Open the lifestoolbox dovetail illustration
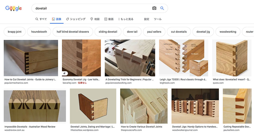 point(93,106)
